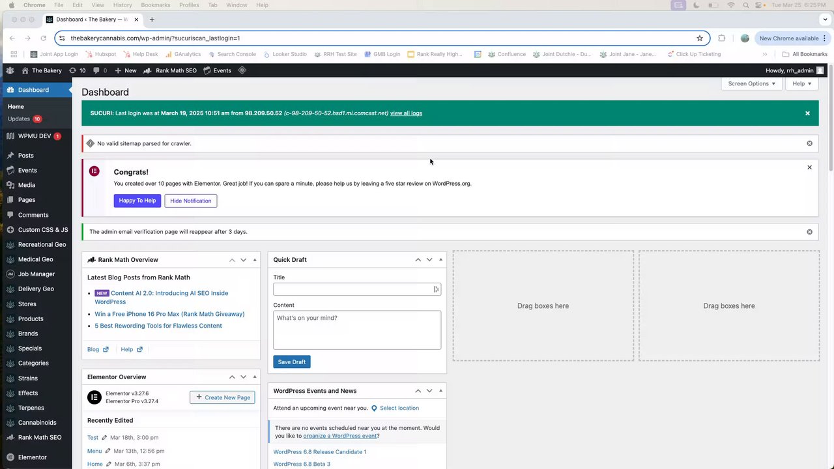The width and height of the screenshot is (834, 469).
Task: Click Quick Draft Title field
Action: pyautogui.click(x=357, y=289)
